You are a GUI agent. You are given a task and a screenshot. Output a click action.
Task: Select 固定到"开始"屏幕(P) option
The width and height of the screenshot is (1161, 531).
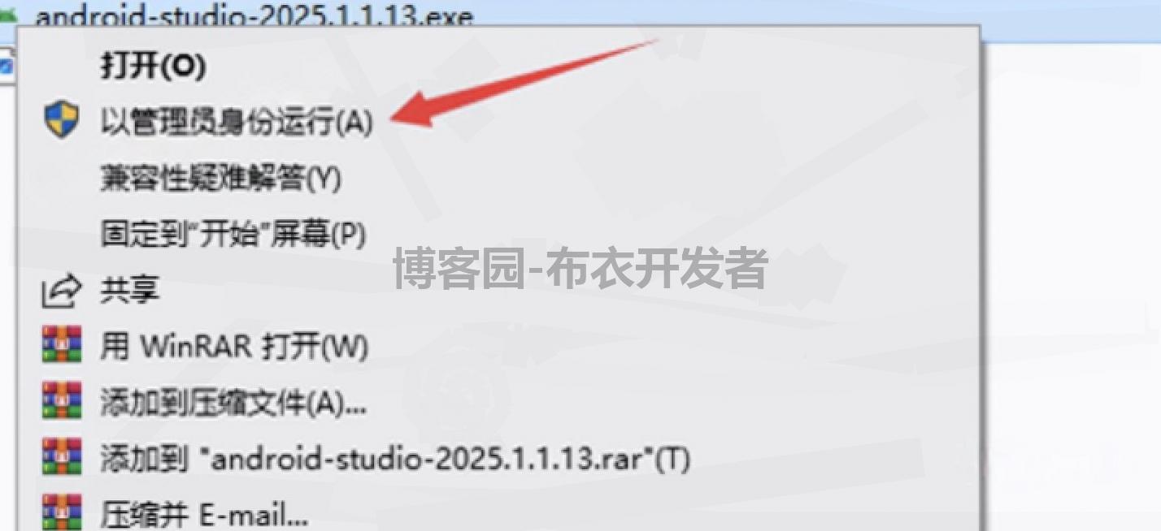(233, 234)
